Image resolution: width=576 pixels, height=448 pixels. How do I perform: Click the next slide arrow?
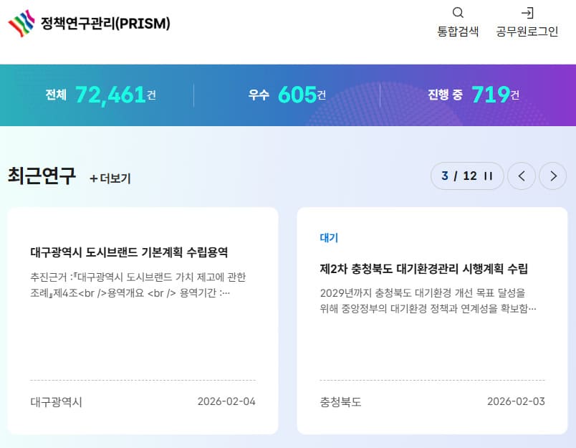(552, 176)
